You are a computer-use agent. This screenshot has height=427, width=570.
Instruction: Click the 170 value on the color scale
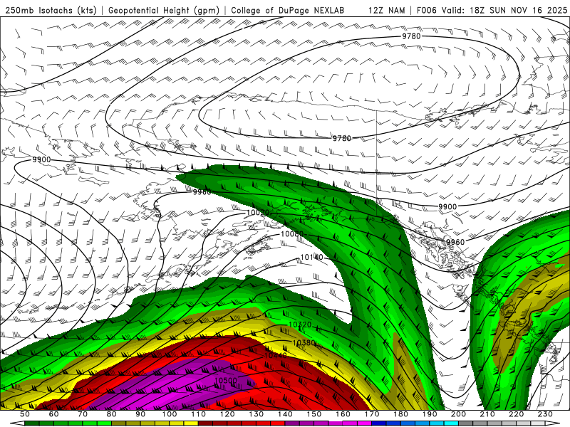point(371,414)
